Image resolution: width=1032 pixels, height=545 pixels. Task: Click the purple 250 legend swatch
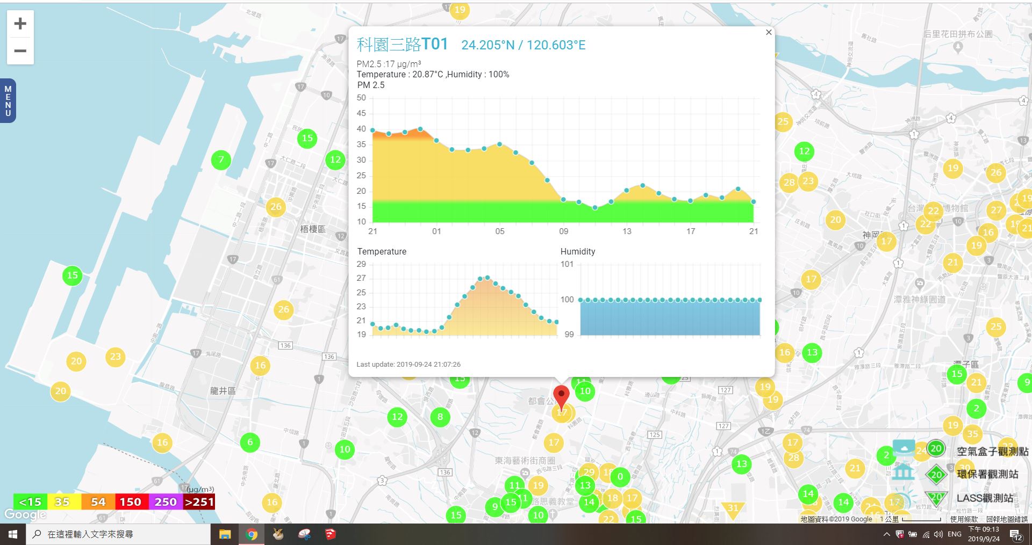[165, 502]
